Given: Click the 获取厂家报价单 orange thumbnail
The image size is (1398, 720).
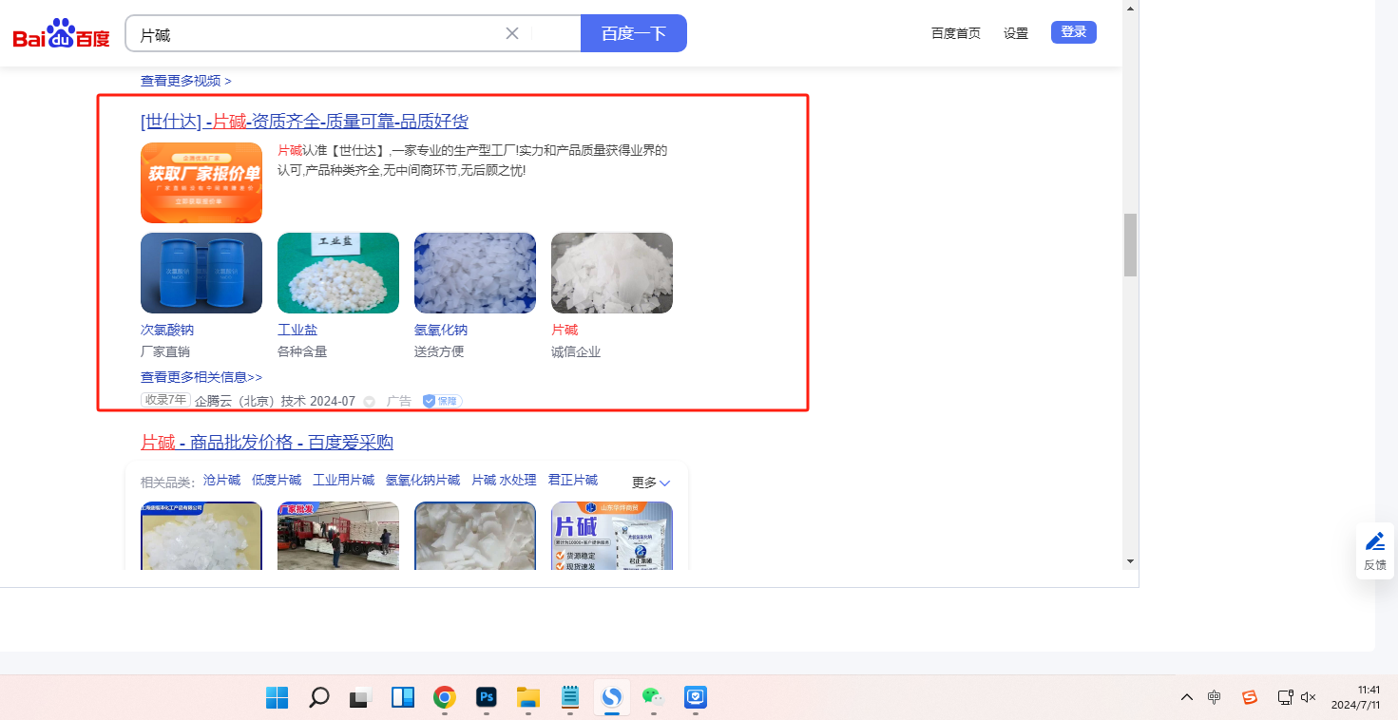Looking at the screenshot, I should pyautogui.click(x=201, y=182).
